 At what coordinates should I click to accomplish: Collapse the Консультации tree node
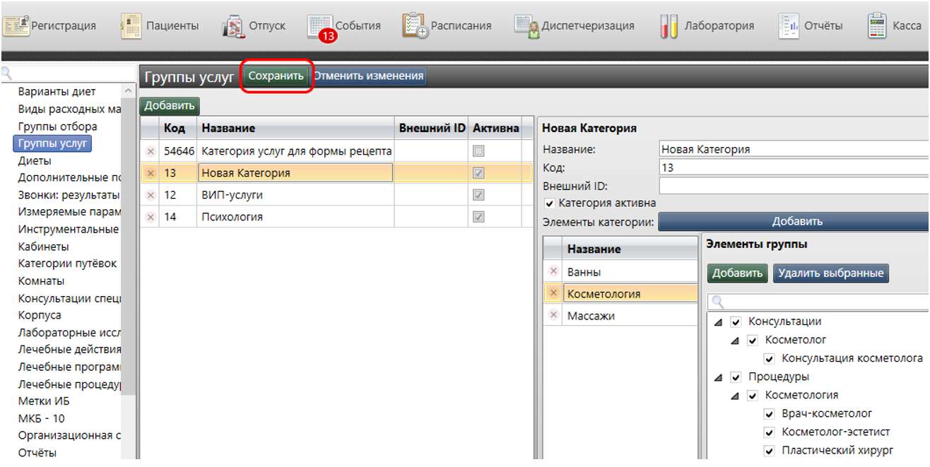point(718,322)
